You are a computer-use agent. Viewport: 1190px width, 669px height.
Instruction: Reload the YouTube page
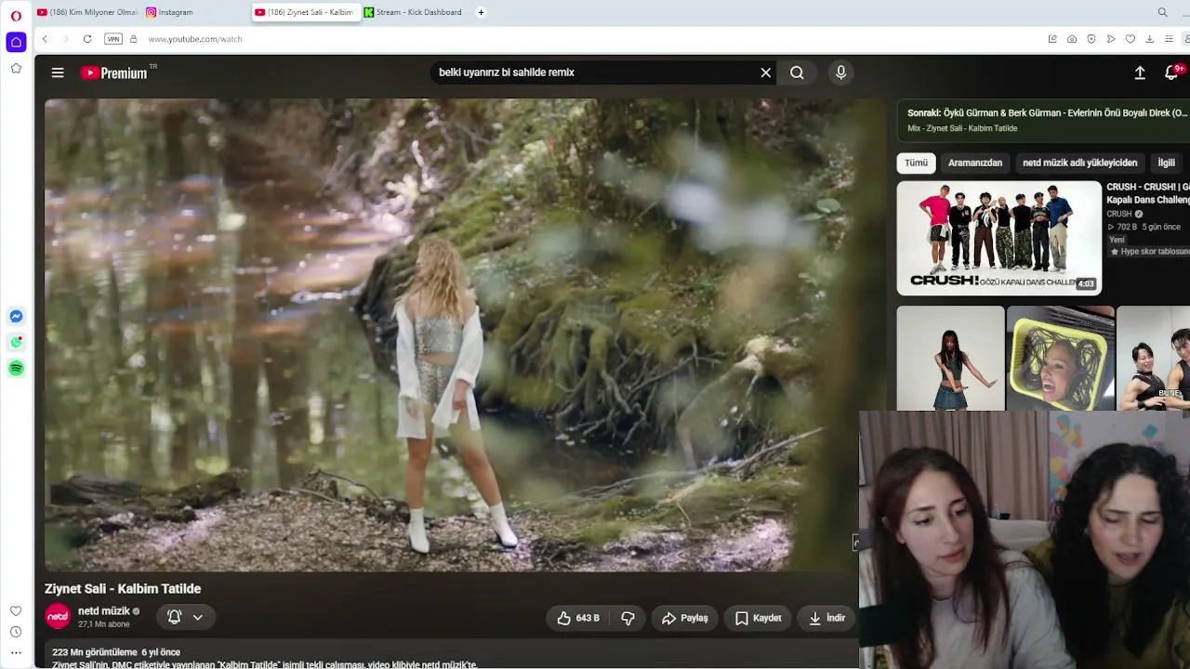pyautogui.click(x=87, y=39)
